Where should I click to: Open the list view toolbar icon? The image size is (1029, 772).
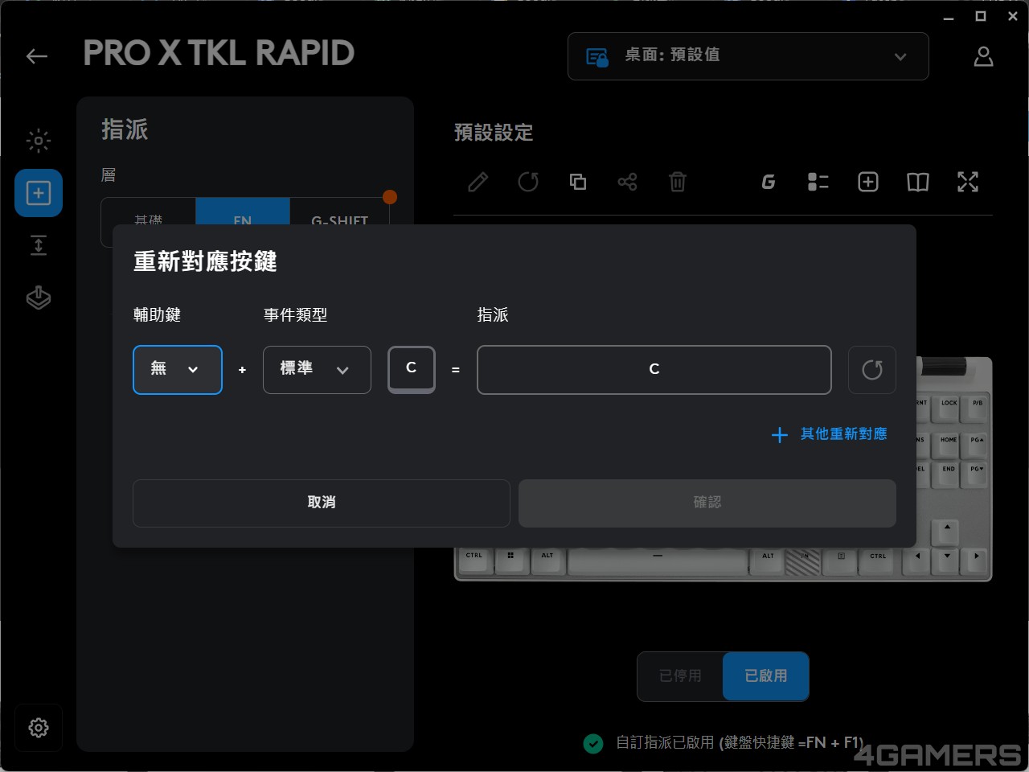pos(818,182)
